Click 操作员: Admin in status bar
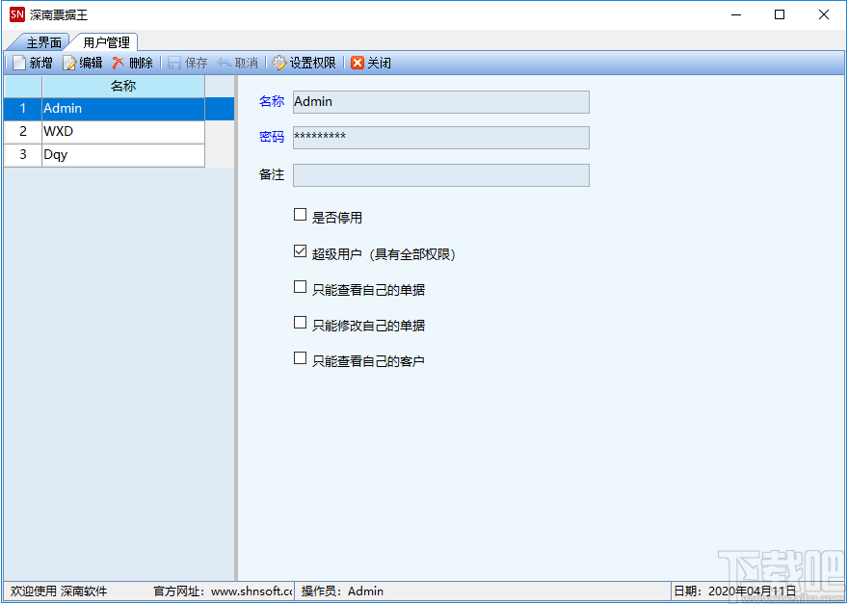Image resolution: width=848 pixels, height=604 pixels. pos(342,591)
